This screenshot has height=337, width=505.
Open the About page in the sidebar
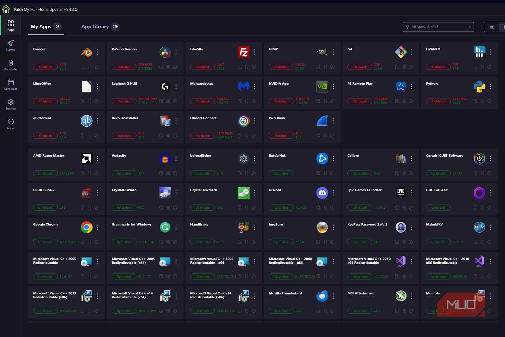click(11, 124)
